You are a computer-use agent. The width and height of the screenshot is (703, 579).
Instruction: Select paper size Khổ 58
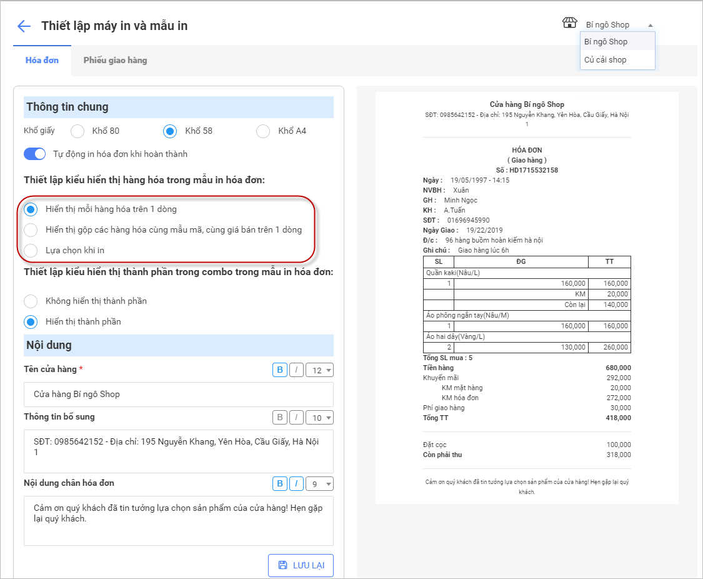tap(170, 131)
